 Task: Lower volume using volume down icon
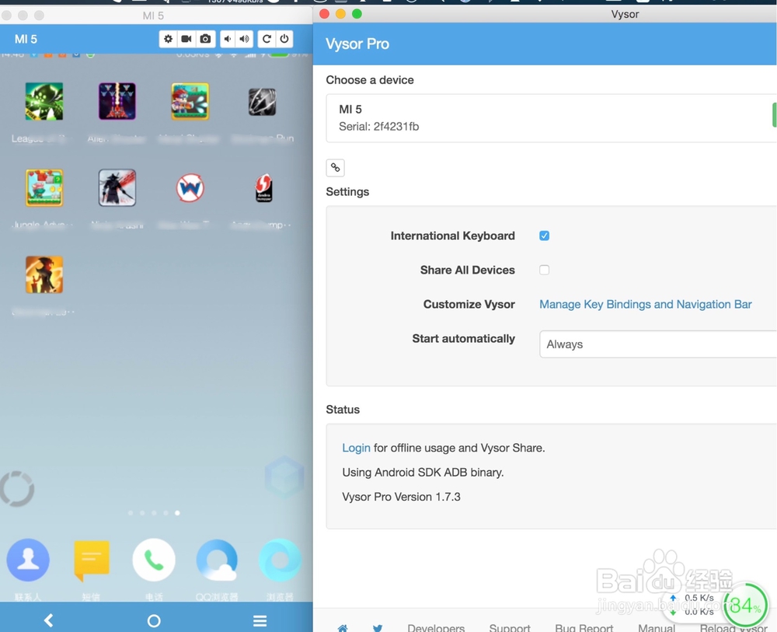[x=228, y=39]
